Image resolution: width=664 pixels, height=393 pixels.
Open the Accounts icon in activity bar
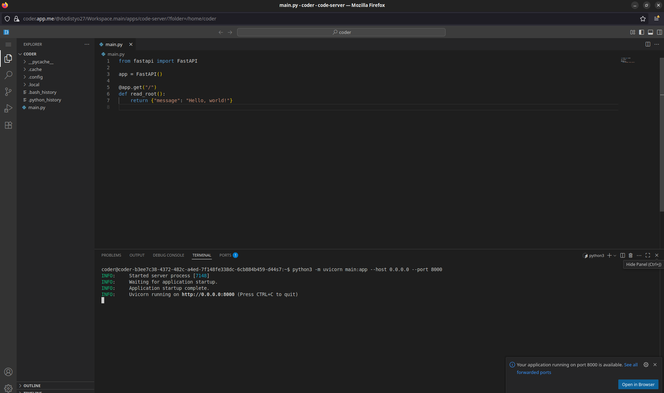click(x=8, y=372)
